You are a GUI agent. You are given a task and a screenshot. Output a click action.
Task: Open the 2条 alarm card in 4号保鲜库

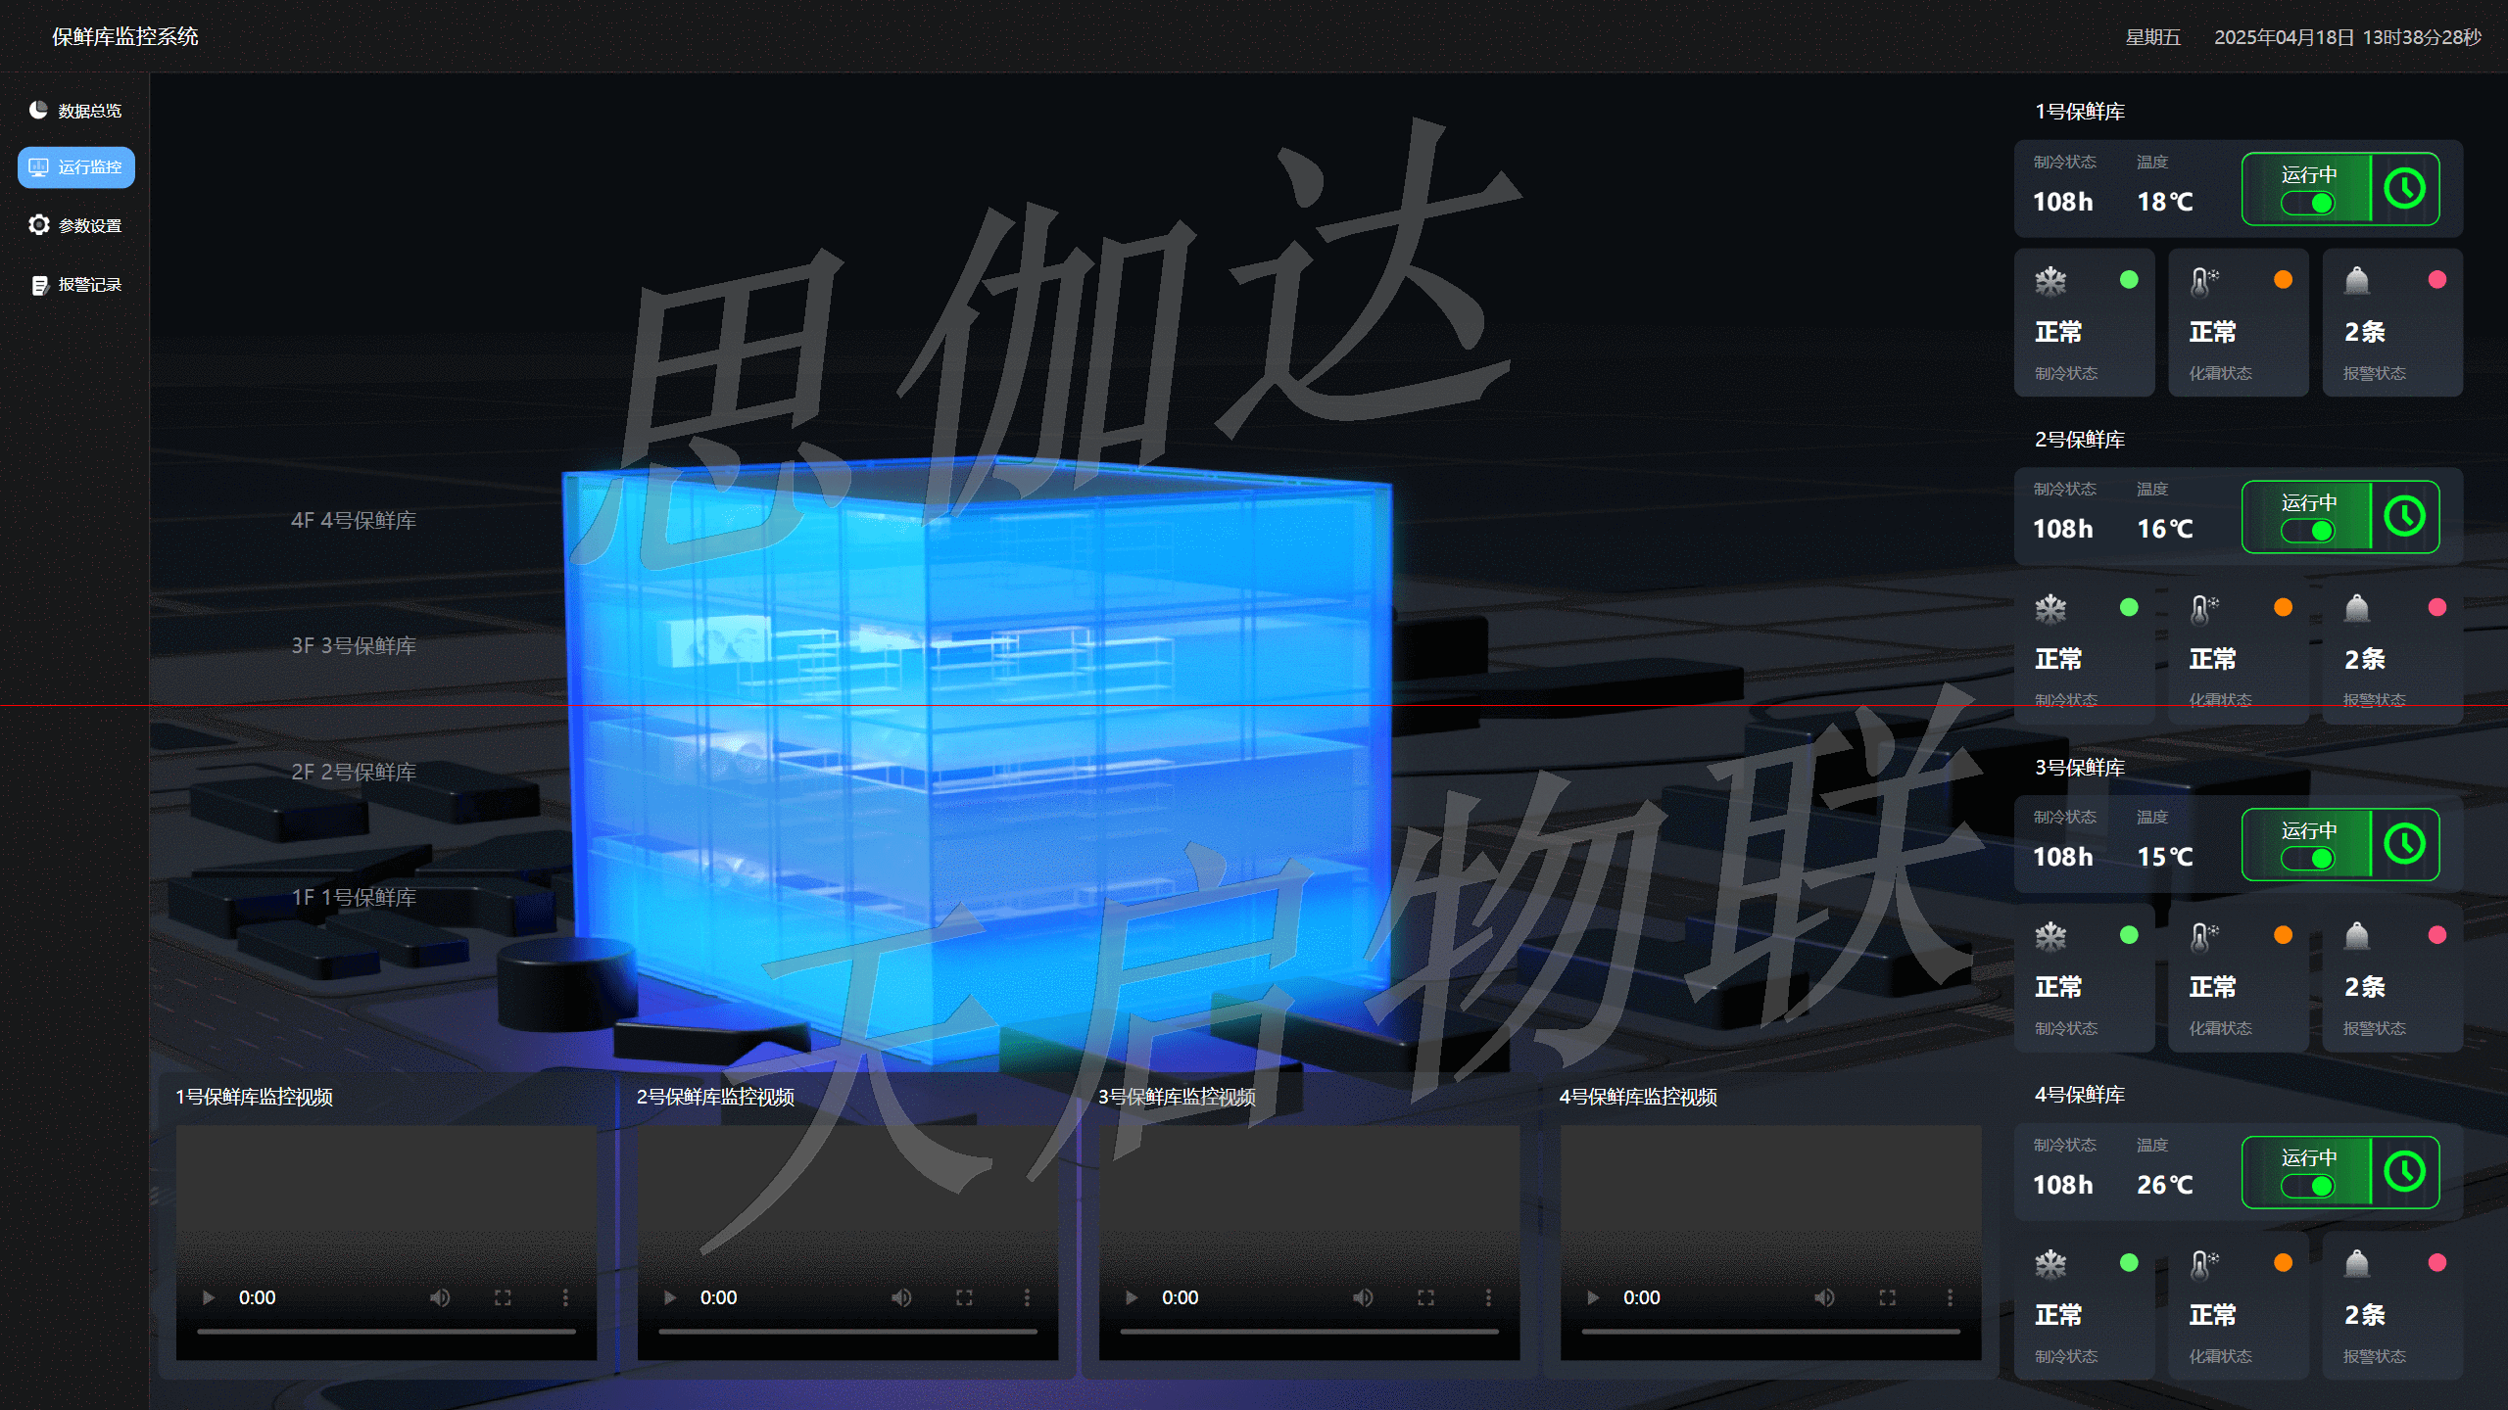point(2392,1305)
